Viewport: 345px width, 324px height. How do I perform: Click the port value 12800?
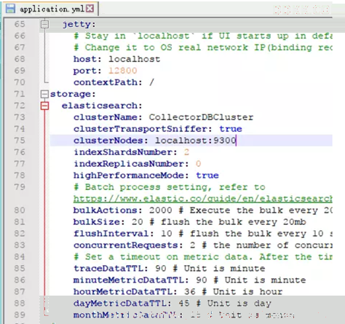(x=123, y=71)
